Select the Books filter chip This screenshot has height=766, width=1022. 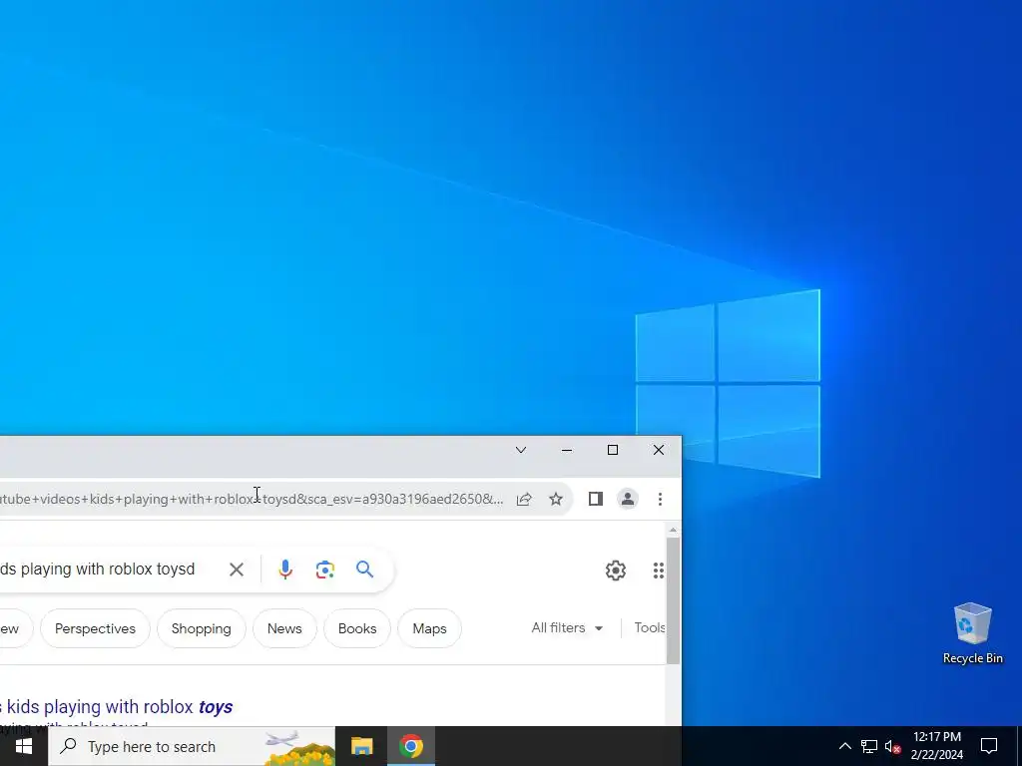click(x=357, y=628)
